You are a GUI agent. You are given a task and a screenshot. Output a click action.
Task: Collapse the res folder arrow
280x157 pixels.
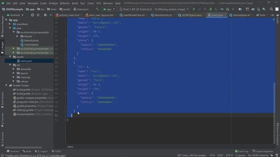tap(10, 65)
